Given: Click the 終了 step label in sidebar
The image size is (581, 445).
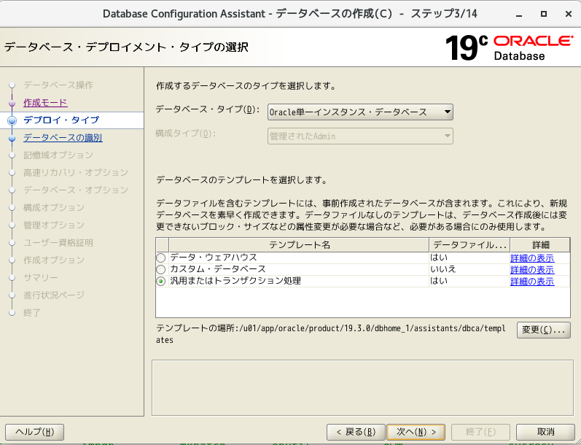Looking at the screenshot, I should click(x=32, y=313).
